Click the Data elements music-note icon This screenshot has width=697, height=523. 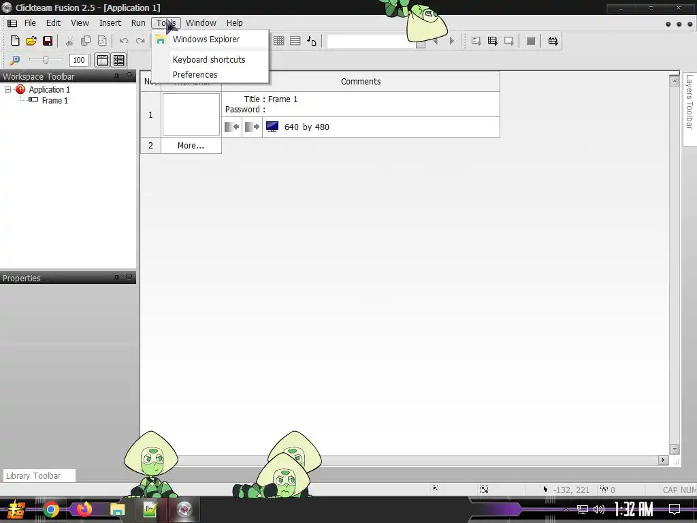coord(312,41)
